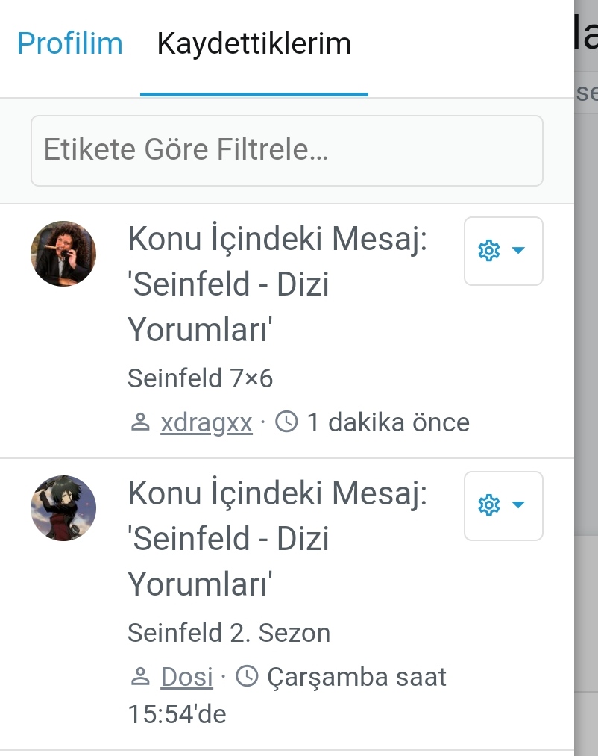The image size is (598, 756).
Task: Click gear icon on the Seinfeld 7×6 bookmark
Action: tap(488, 251)
